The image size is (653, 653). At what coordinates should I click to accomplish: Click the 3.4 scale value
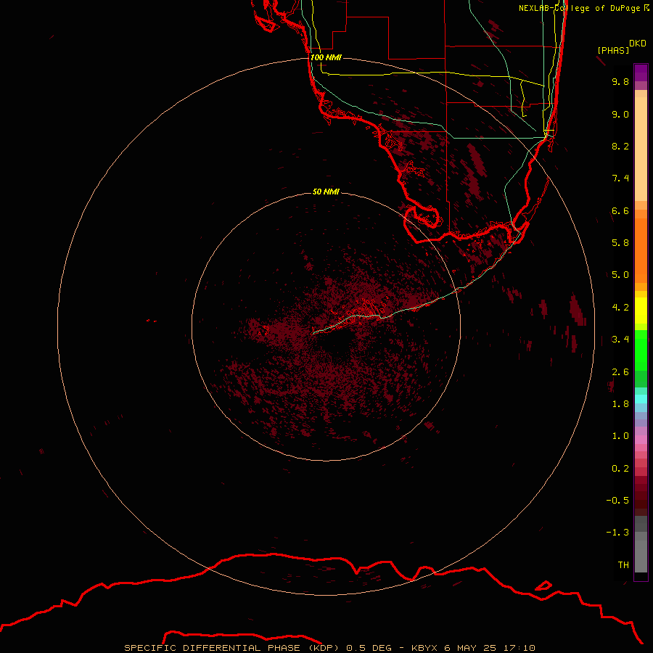(x=620, y=340)
